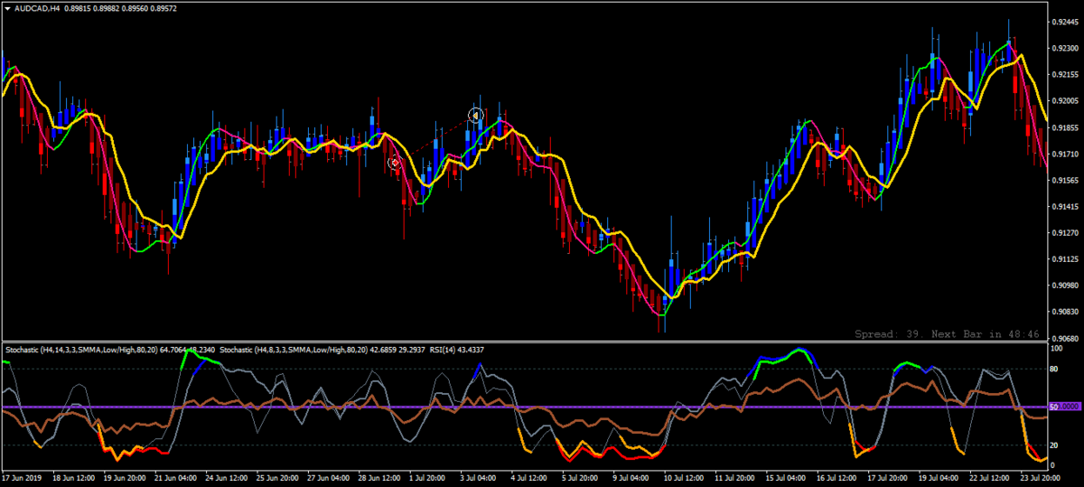Click the 17 Jun 2019 date label
1084x487 pixels.
(x=23, y=476)
